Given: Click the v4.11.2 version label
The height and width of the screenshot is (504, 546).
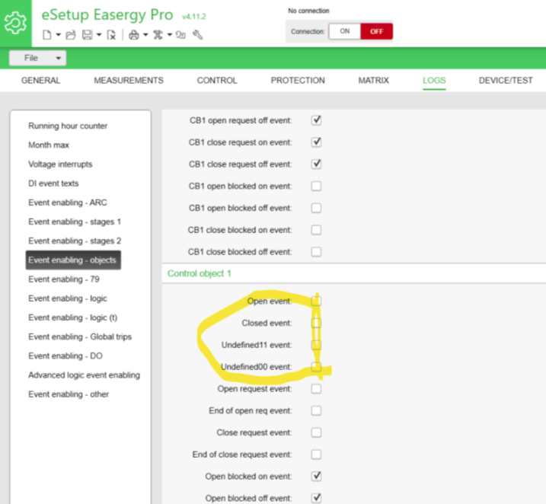Looking at the screenshot, I should 194,17.
